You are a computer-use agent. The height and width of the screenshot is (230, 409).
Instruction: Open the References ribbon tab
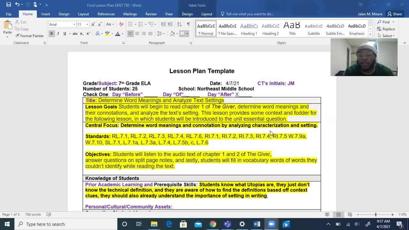[106, 14]
